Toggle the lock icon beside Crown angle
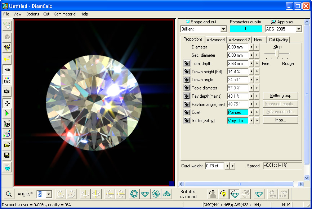Viewport: 312px width, 209px height. coord(187,80)
